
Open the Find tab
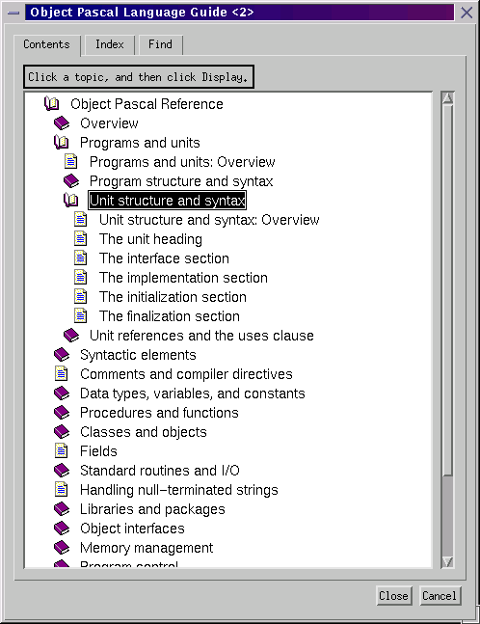pyautogui.click(x=160, y=44)
